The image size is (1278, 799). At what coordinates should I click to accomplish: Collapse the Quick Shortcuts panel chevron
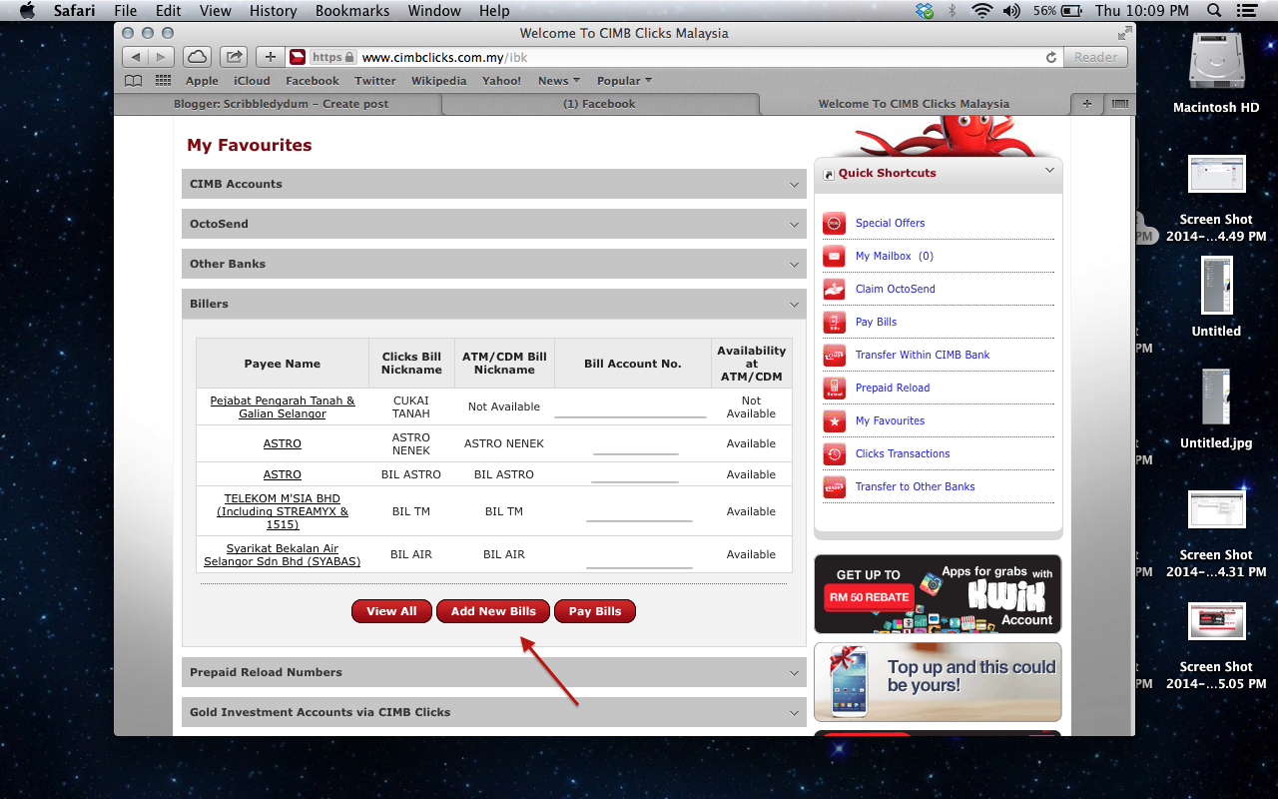pyautogui.click(x=1049, y=171)
